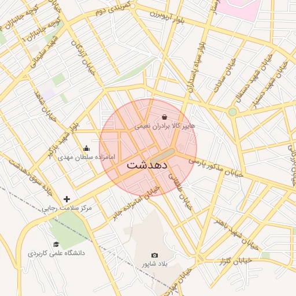Click the pink highlighted area in the map corner

(240, 9)
